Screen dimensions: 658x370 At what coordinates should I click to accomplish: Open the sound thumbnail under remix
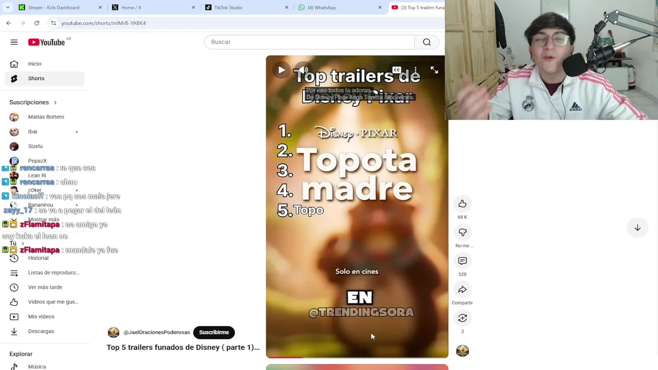coord(462,350)
